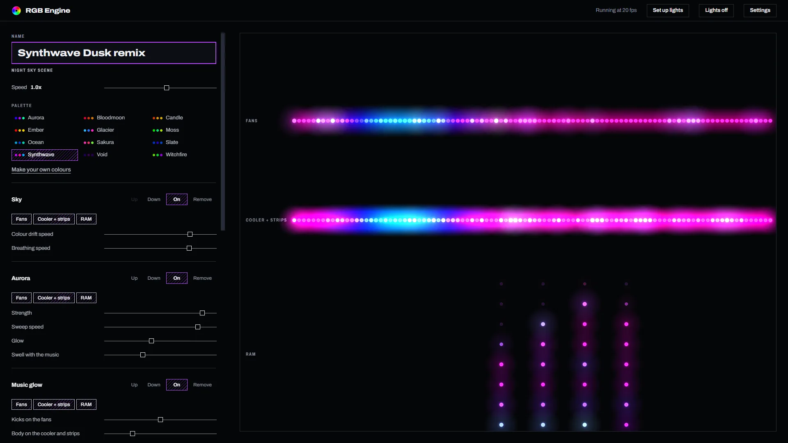The height and width of the screenshot is (443, 788).
Task: Click the Running at 20 fps status
Action: click(616, 10)
